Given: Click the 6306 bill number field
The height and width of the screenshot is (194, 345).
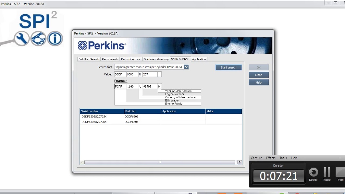Looking at the screenshot, I should pos(133,74).
